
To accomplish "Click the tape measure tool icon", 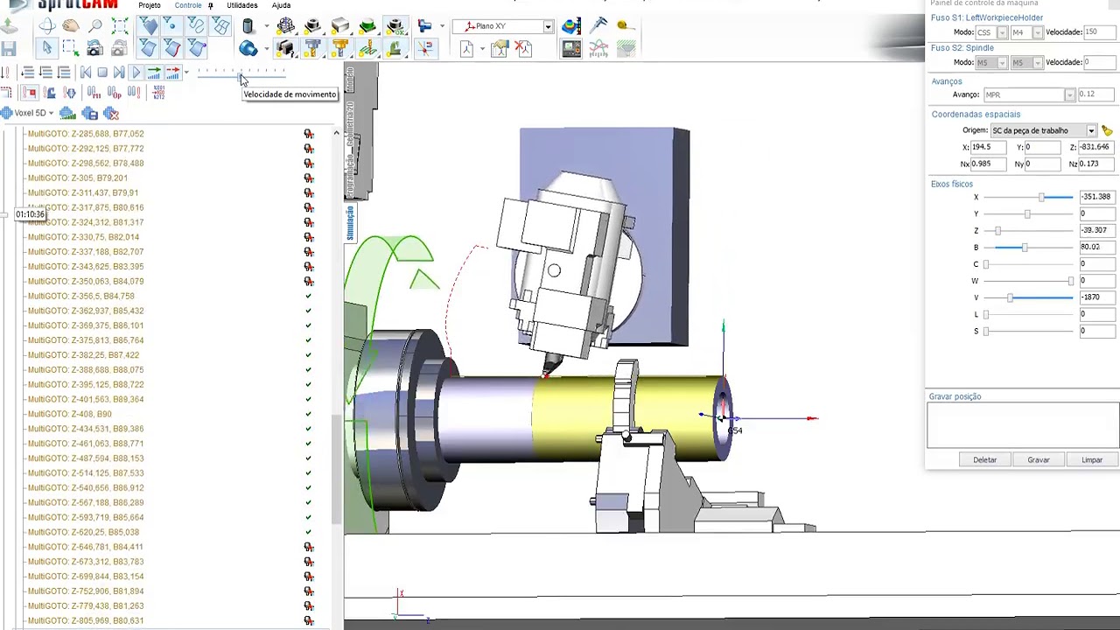I will click(x=626, y=25).
